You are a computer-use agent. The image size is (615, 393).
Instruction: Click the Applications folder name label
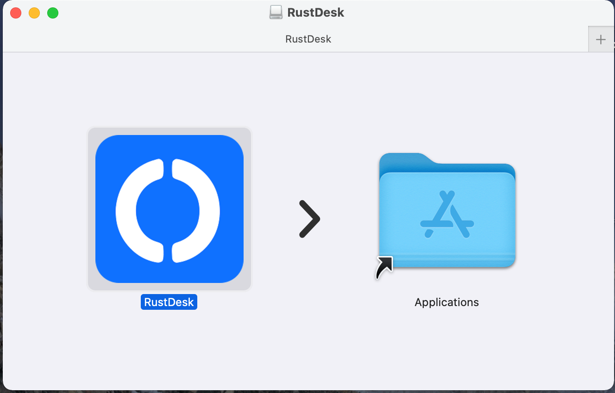[x=447, y=302]
